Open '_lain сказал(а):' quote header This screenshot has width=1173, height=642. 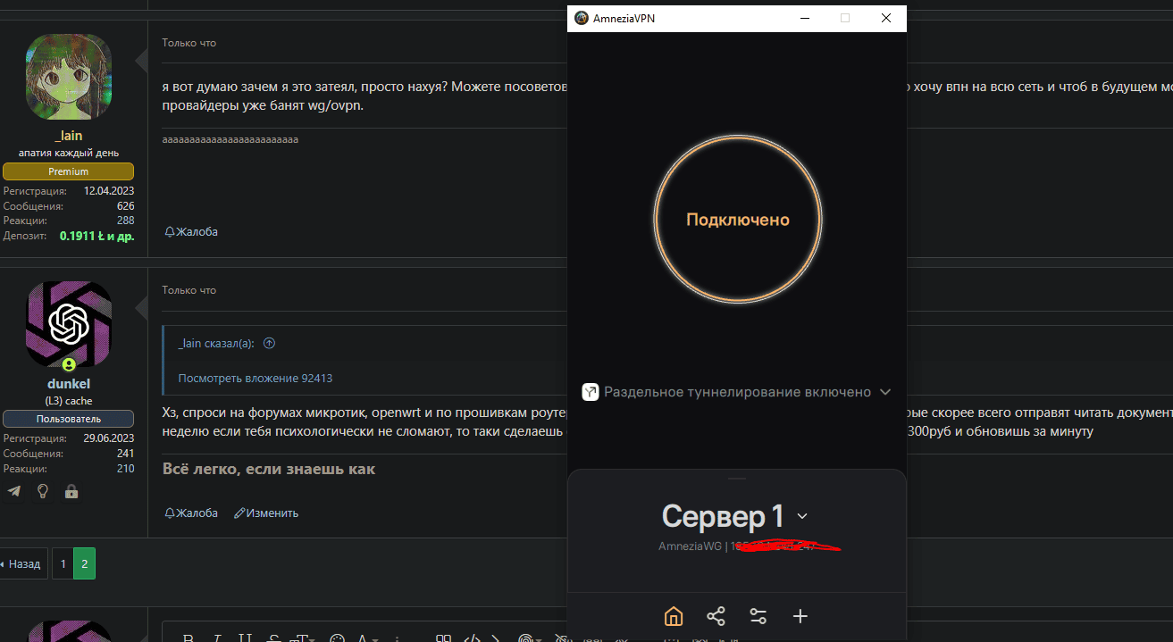(216, 343)
